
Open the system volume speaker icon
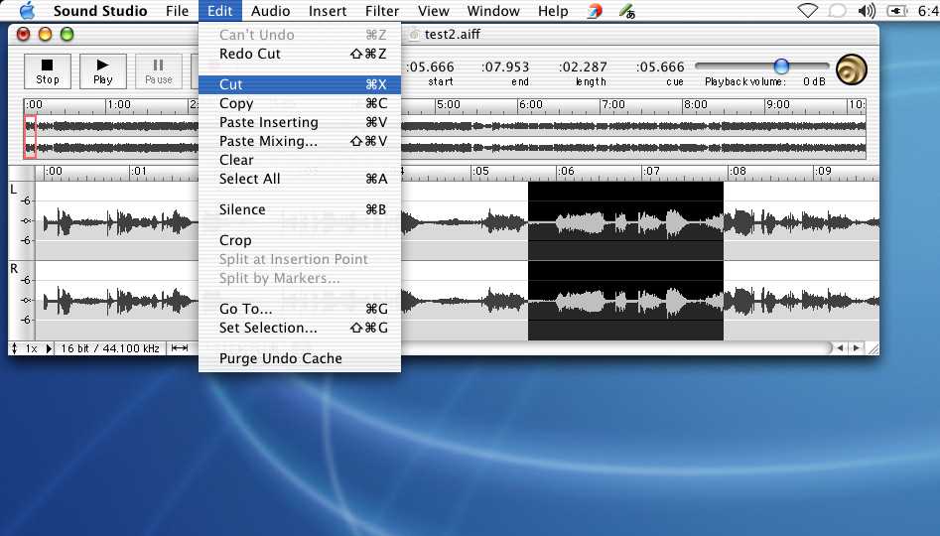point(867,11)
